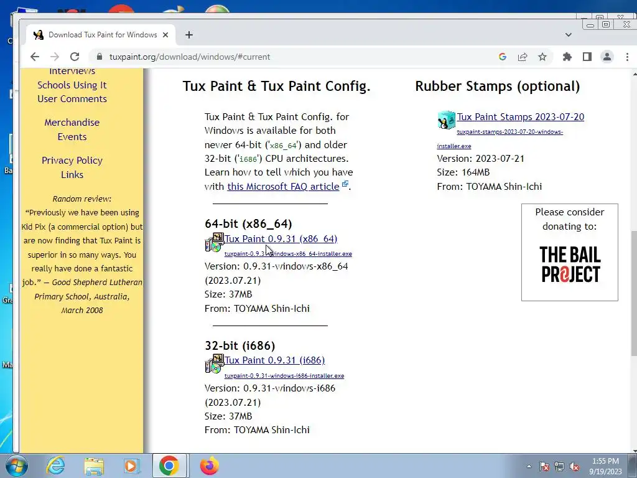
Task: Click the address bar URL field
Action: pyautogui.click(x=292, y=57)
